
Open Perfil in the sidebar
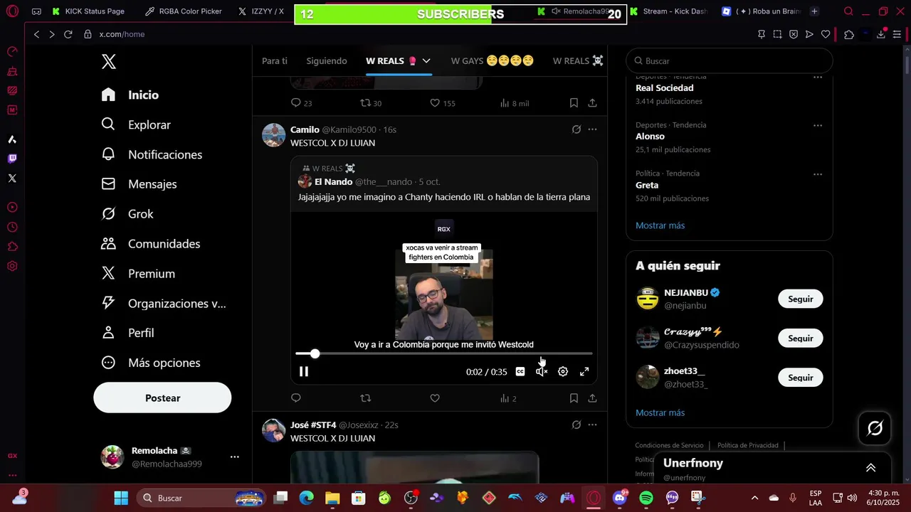tap(128, 333)
